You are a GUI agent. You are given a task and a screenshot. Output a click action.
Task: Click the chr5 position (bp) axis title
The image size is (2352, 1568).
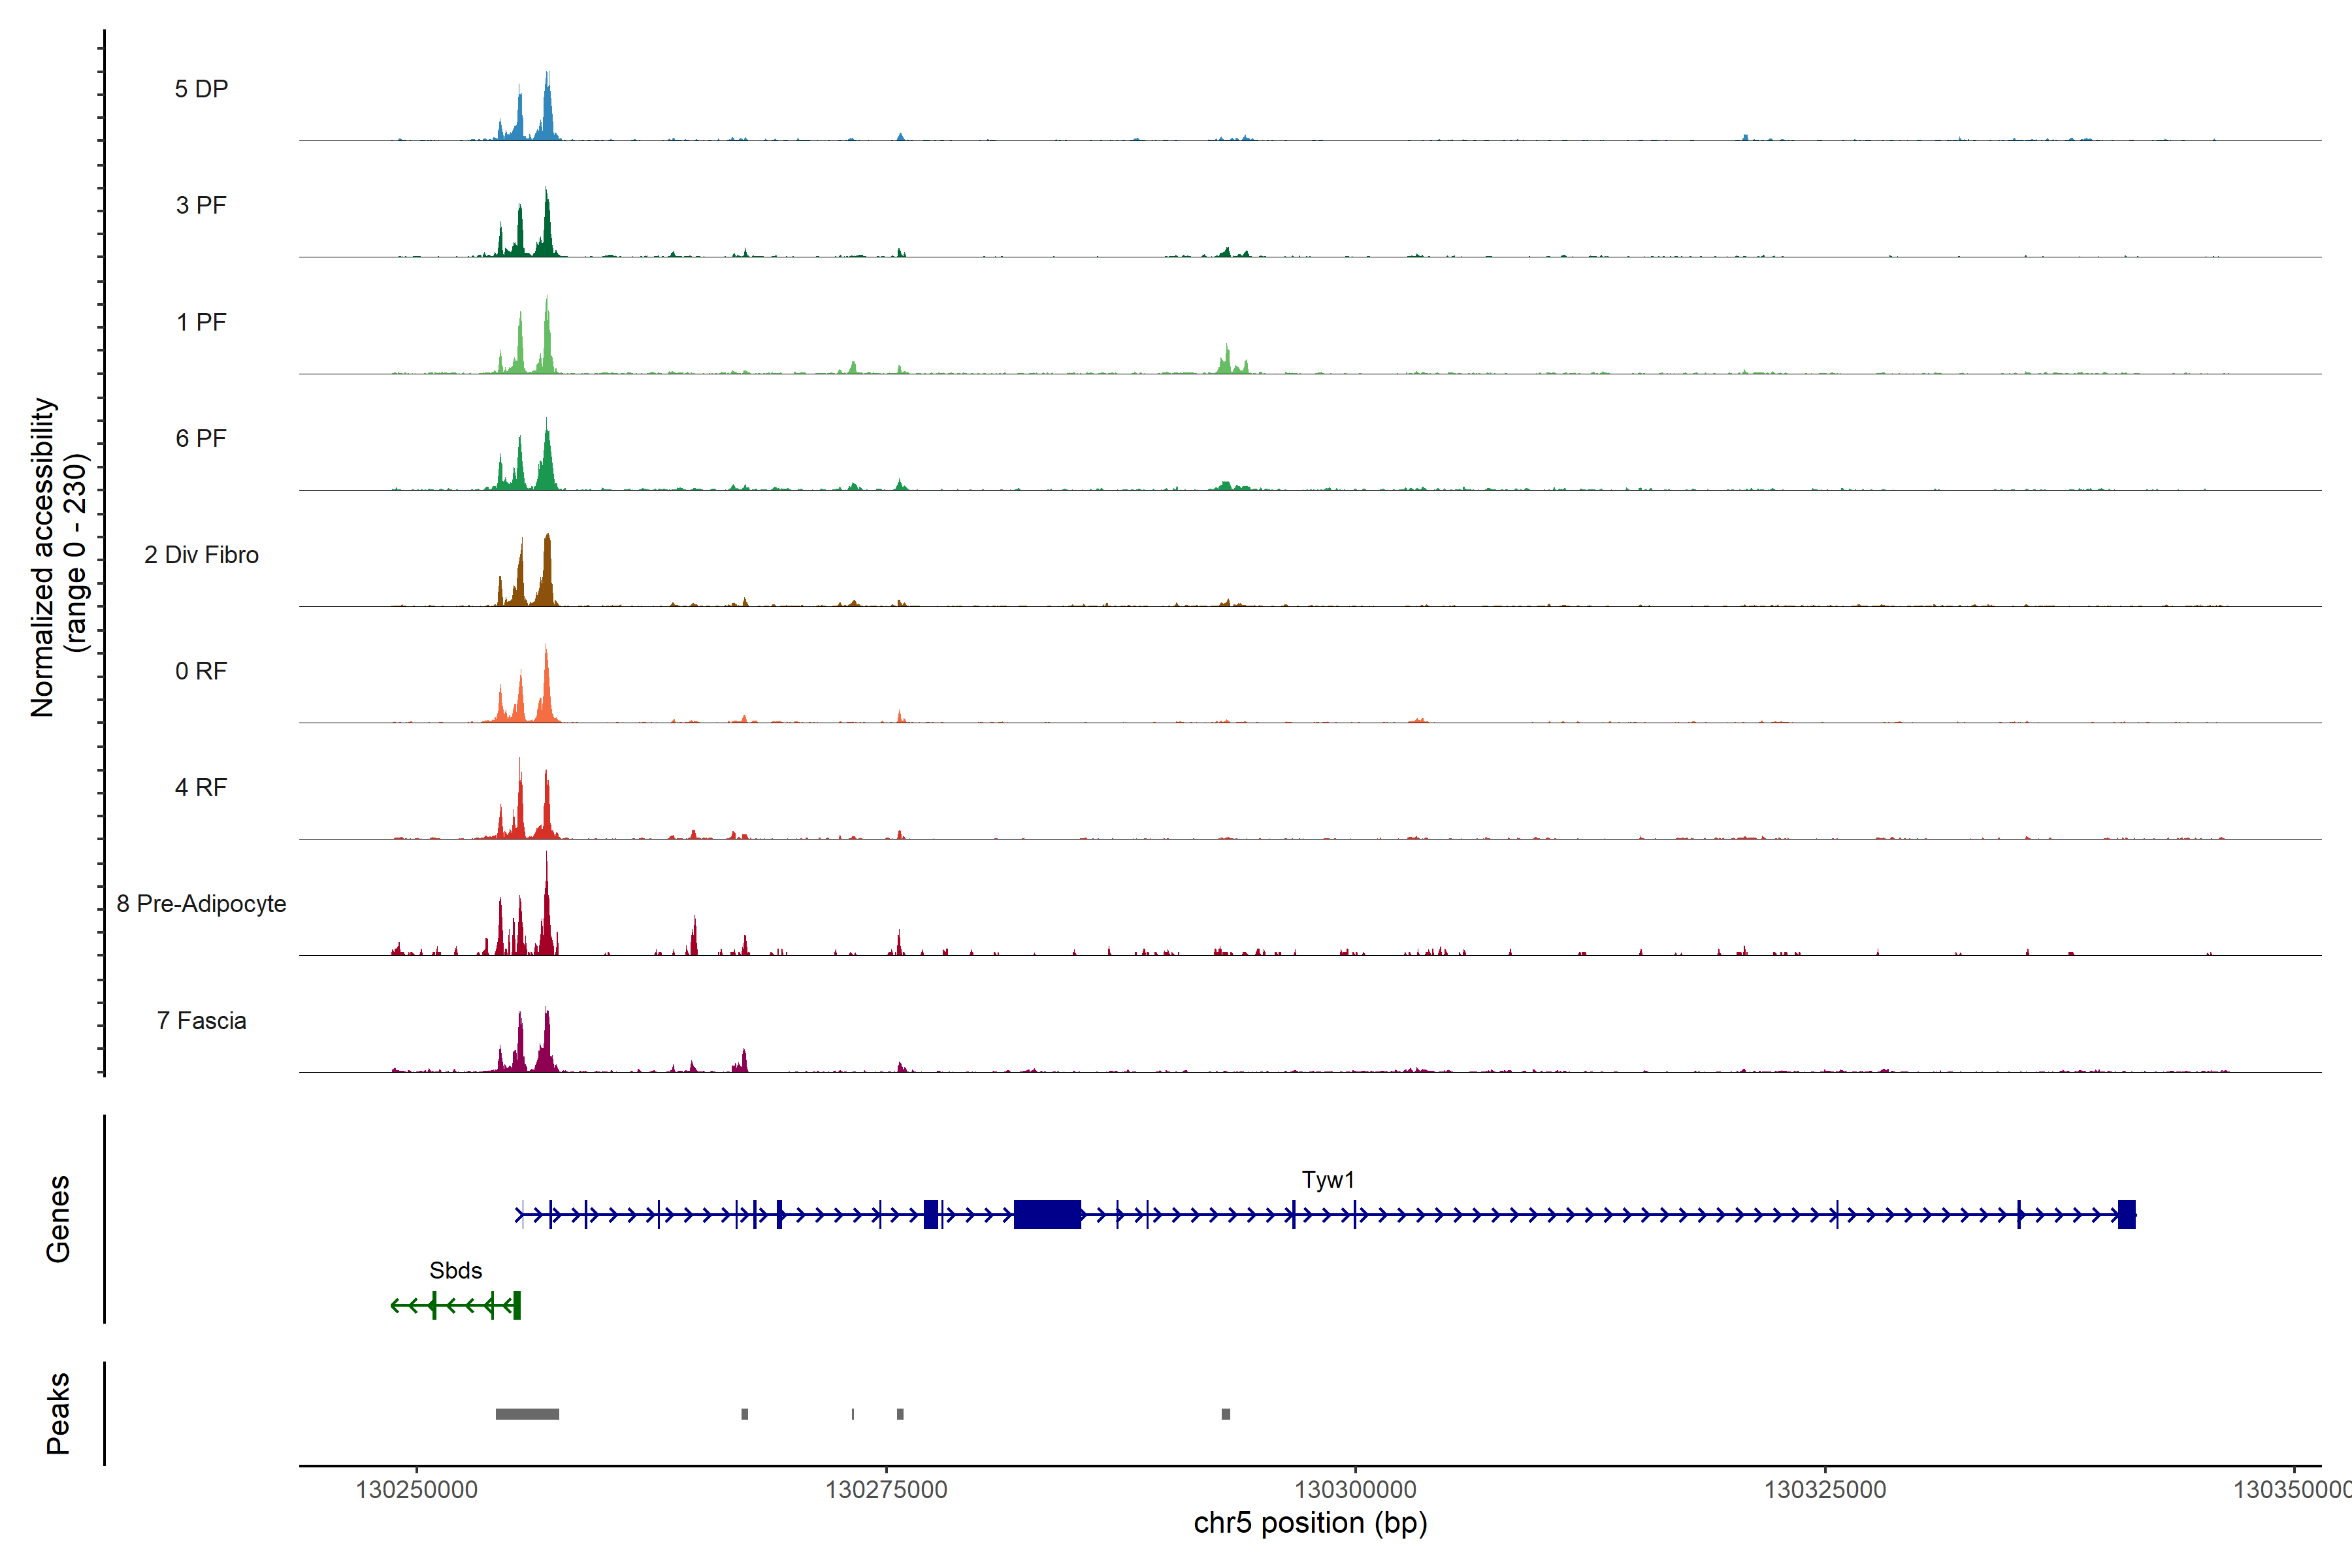(1310, 1523)
